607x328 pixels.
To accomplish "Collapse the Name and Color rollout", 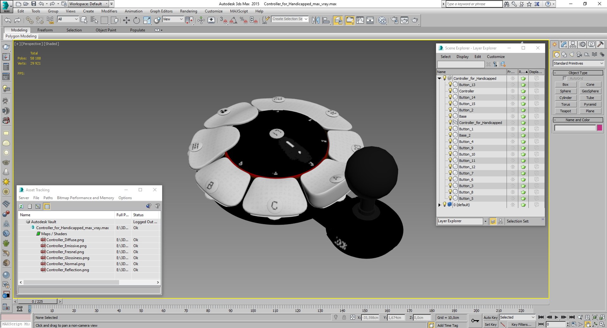I will [x=578, y=120].
